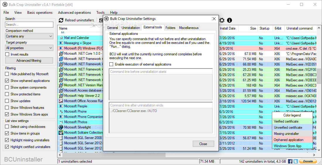
Task: Open the Twitter icon in status bar
Action: [296, 161]
